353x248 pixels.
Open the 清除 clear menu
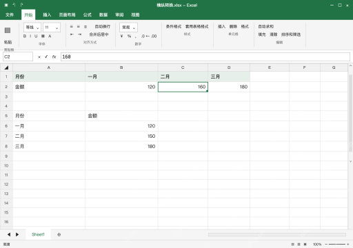pyautogui.click(x=273, y=34)
